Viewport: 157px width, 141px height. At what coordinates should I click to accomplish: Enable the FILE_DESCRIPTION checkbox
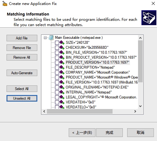coord(57,67)
